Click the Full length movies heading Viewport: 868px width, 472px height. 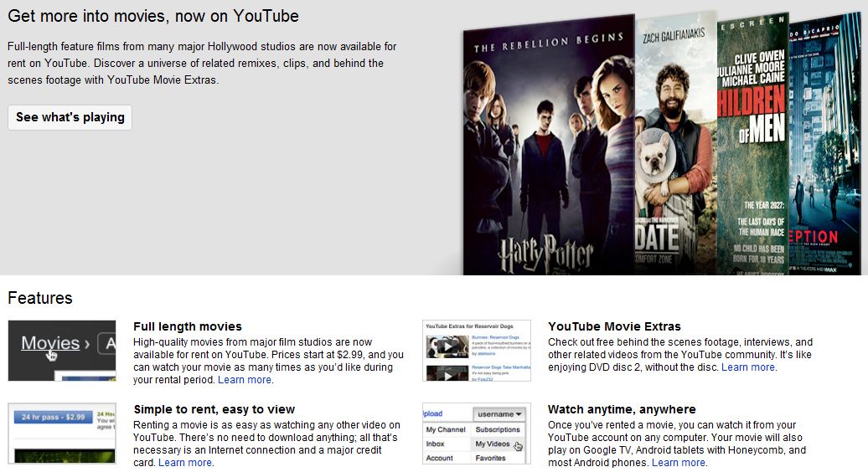coord(188,326)
